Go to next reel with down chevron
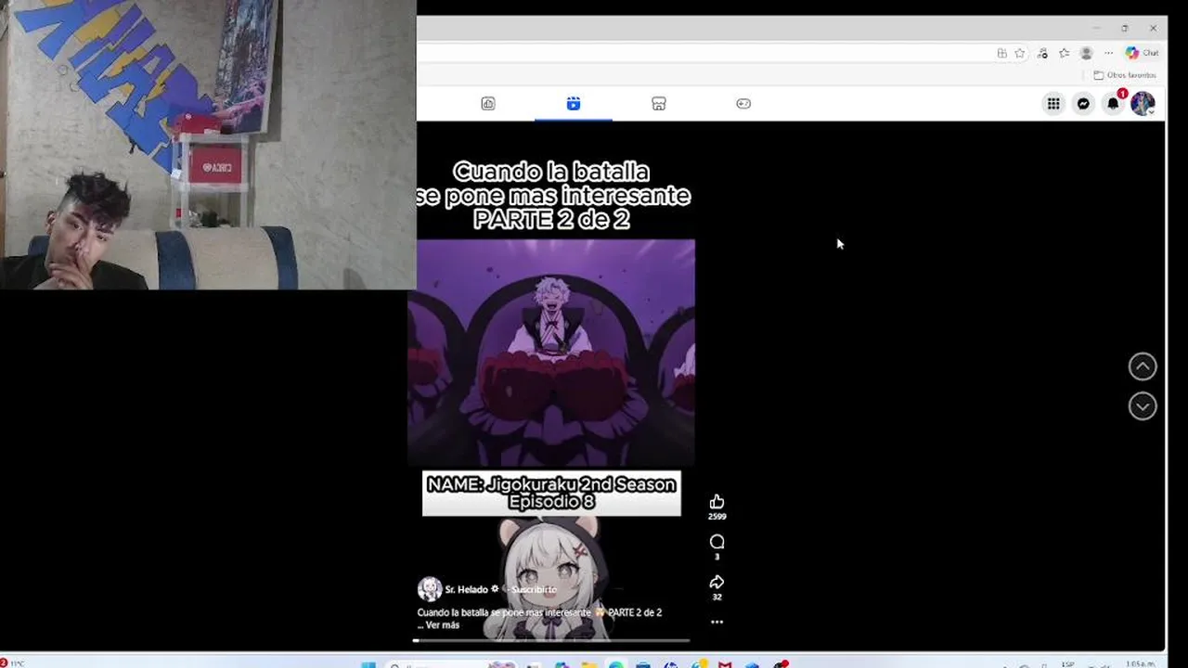The image size is (1188, 668). coord(1143,406)
